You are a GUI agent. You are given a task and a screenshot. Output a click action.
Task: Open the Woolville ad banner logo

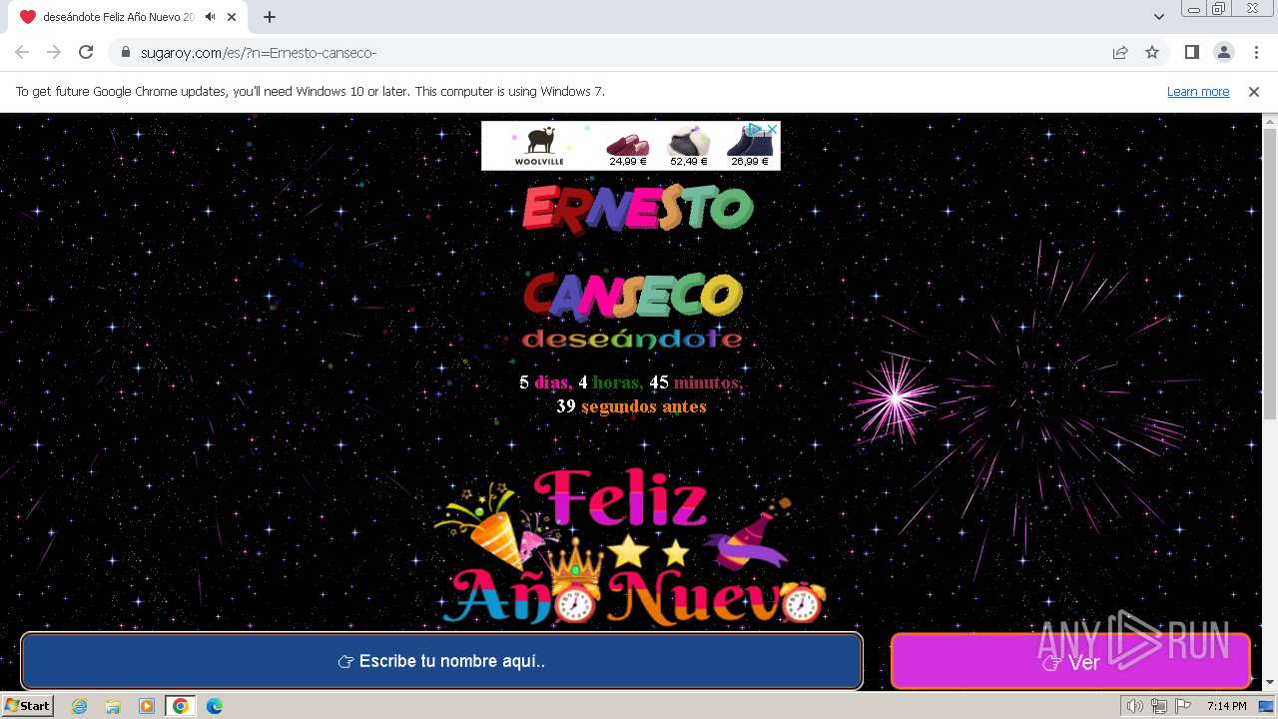pyautogui.click(x=539, y=146)
